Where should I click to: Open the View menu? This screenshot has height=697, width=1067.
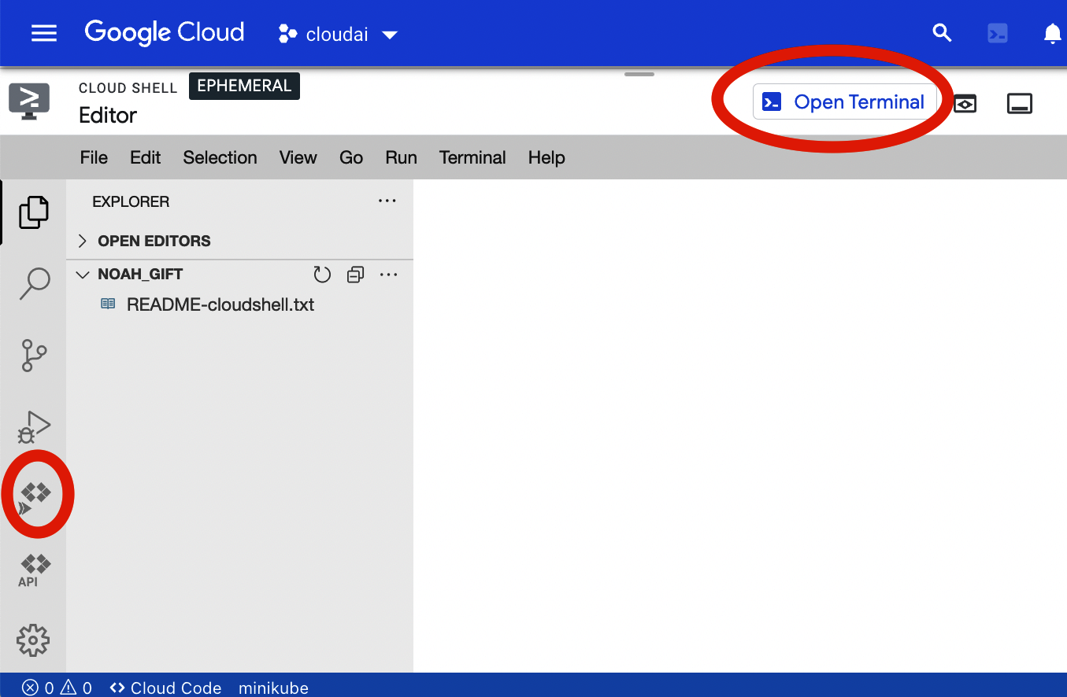point(298,157)
